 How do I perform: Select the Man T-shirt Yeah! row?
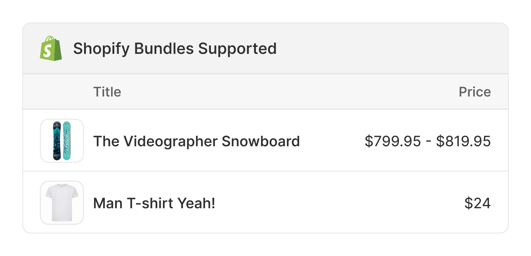tap(265, 203)
